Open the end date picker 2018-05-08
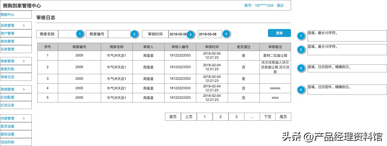Image resolution: width=387 pixels, height=146 pixels. coord(210,34)
